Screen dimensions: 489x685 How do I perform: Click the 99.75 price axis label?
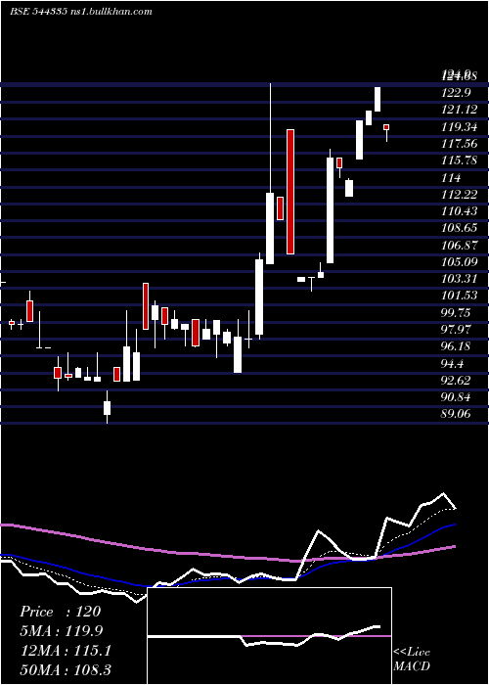tap(456, 313)
